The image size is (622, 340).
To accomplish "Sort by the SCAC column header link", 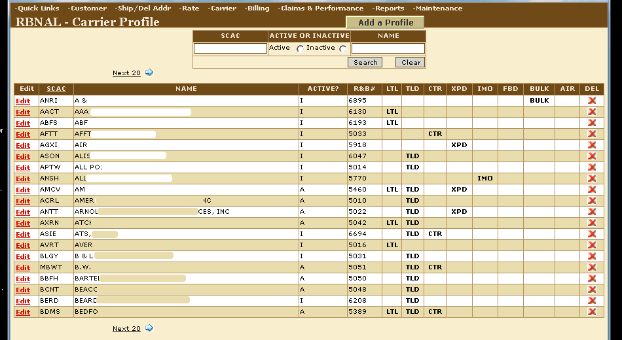I will (56, 89).
